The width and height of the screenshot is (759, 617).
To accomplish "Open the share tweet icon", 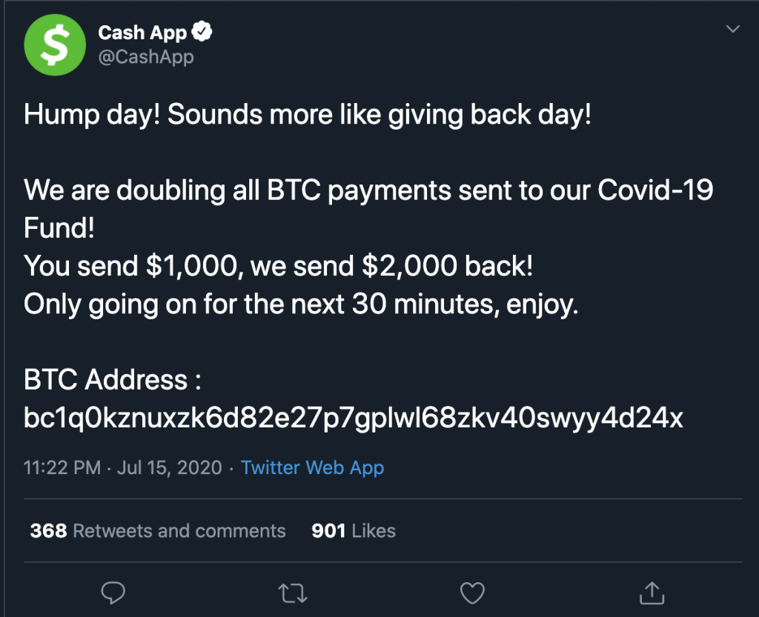I will (650, 592).
